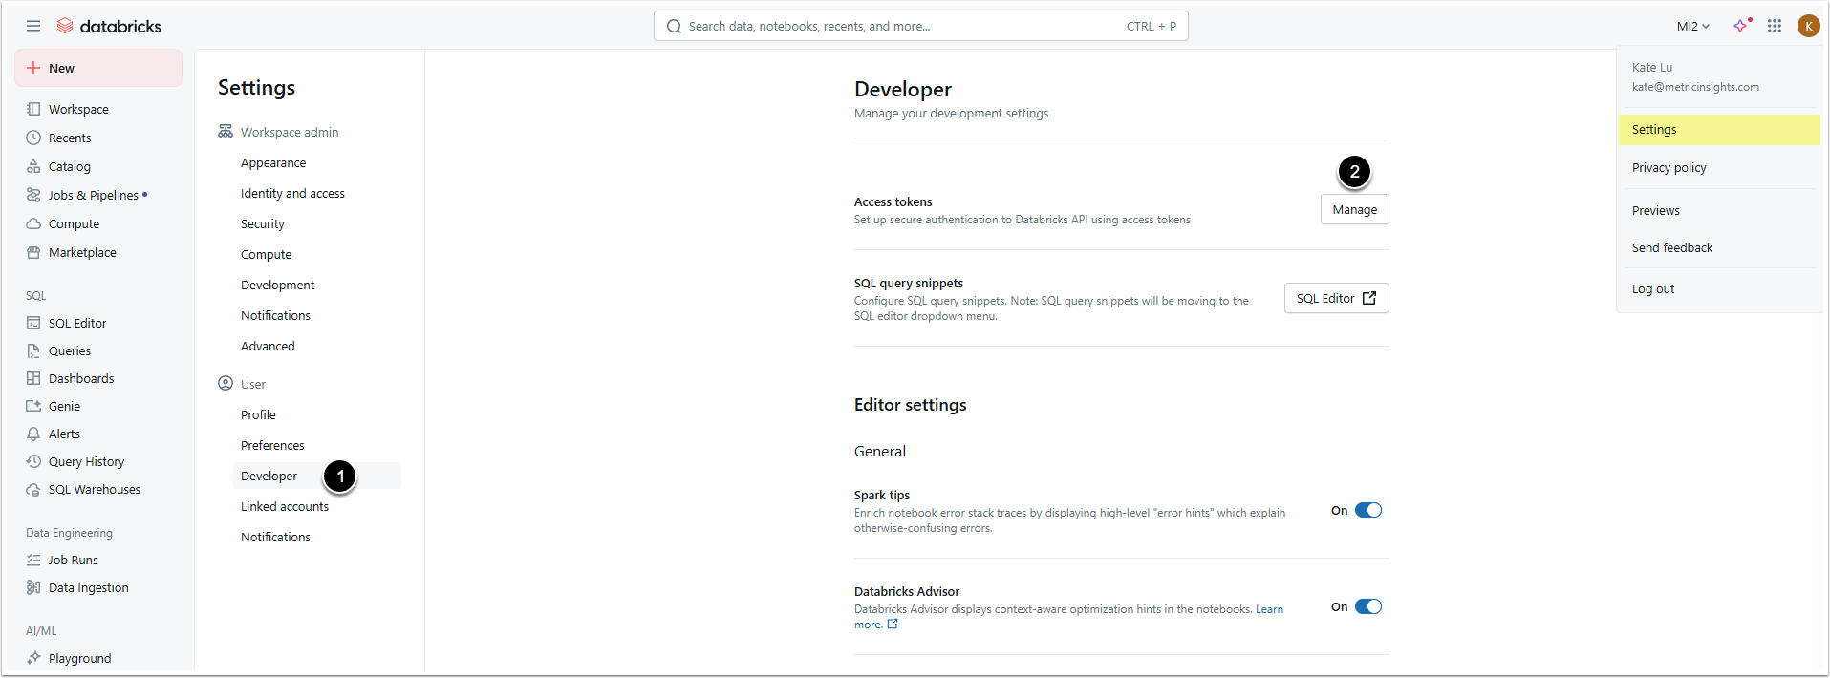1830x678 pixels.
Task: Click the Marketplace storefront icon
Action: tap(34, 252)
